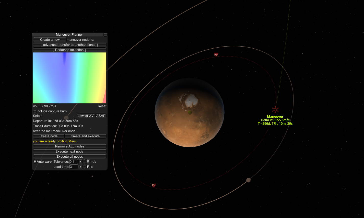Click Execute next node
Screen dimensions: 364x218
69,152
